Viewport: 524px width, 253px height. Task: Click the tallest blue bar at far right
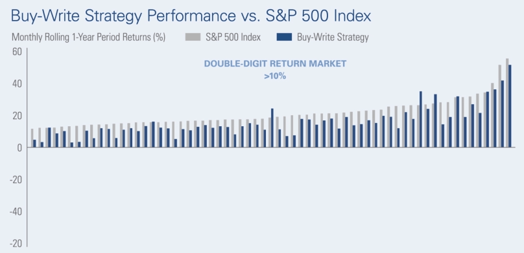pos(510,106)
